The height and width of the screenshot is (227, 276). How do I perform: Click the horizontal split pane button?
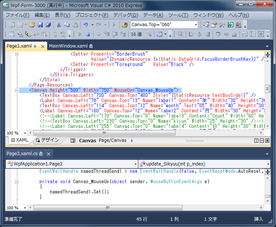coord(262,140)
